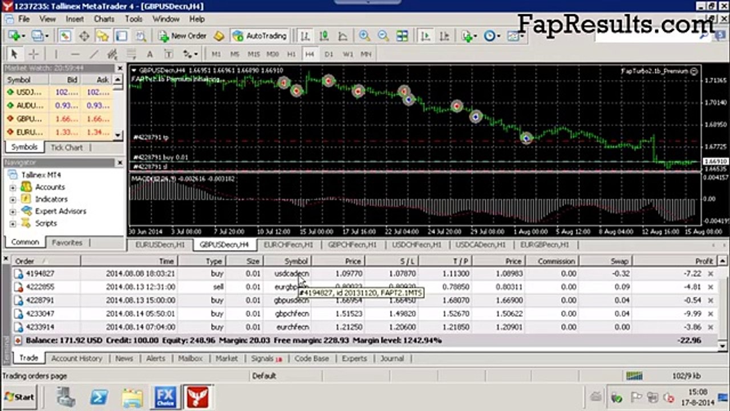Select the Vertical Line drawing tool
730x411 pixels.
click(x=56, y=54)
